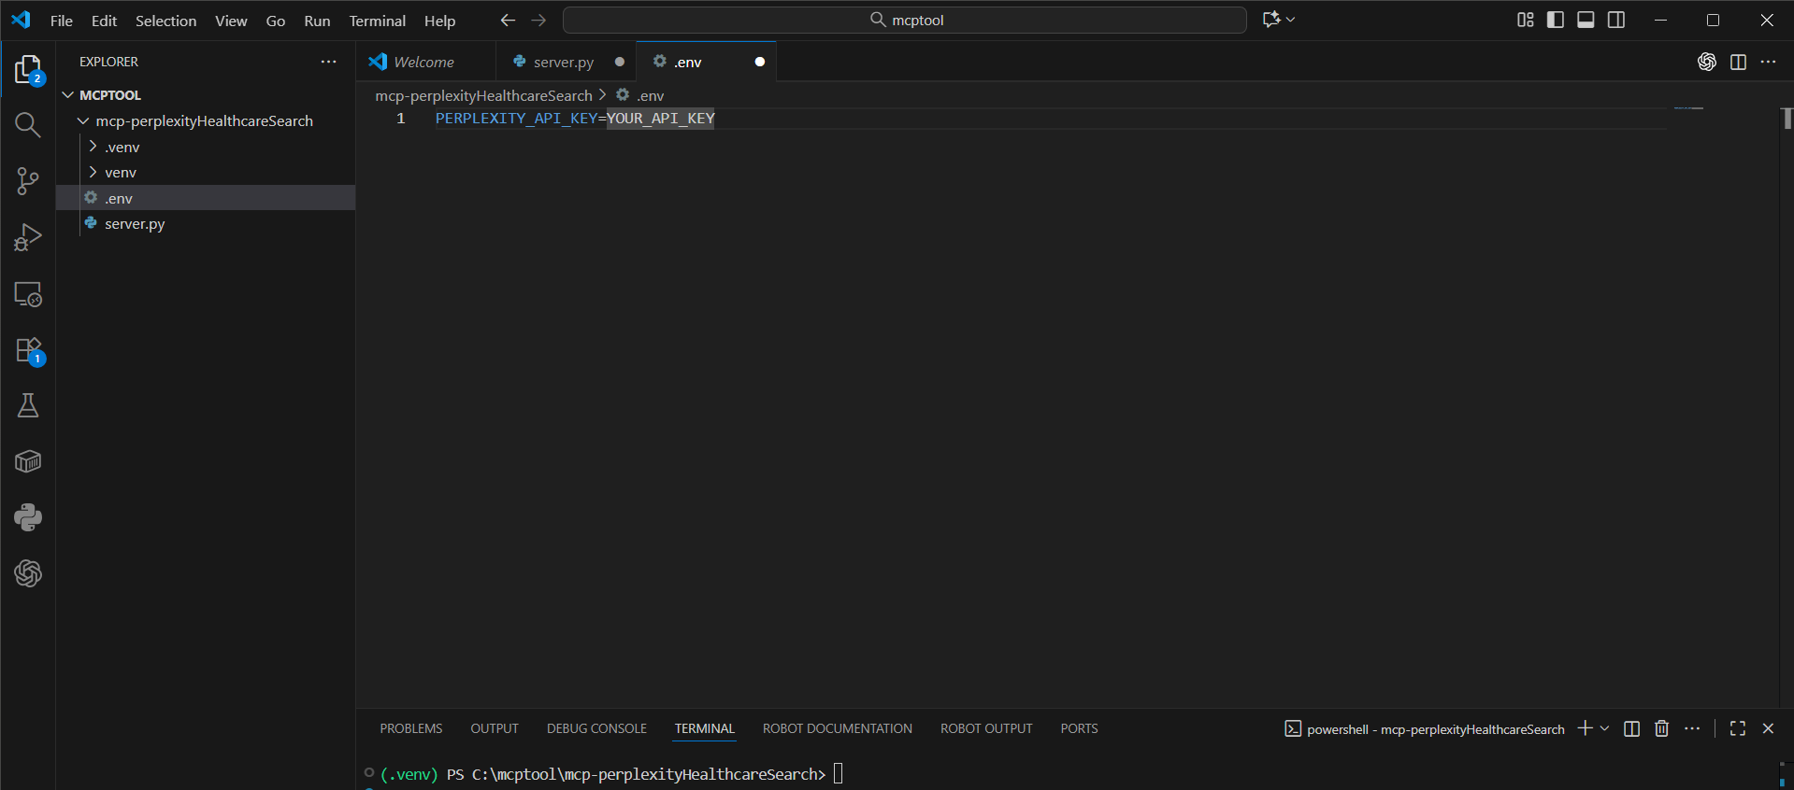
Task: Close the server.py tab via unsaved dot
Action: tap(619, 62)
